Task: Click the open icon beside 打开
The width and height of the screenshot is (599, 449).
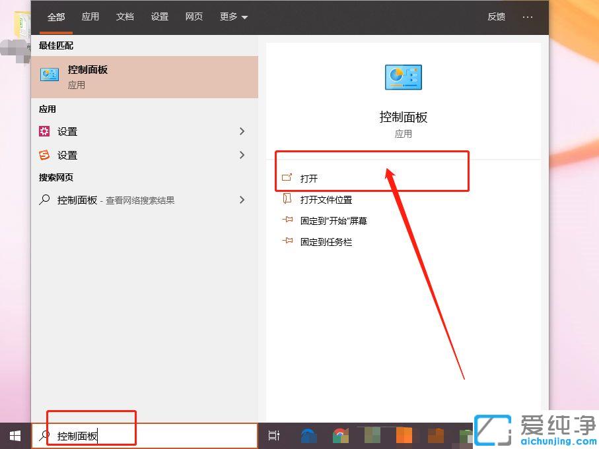Action: coord(287,177)
